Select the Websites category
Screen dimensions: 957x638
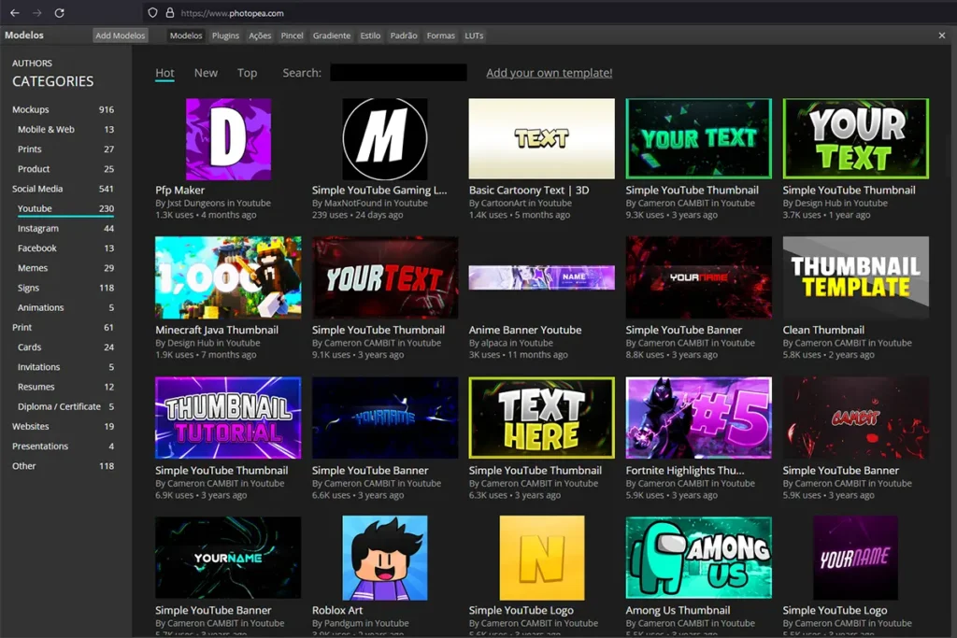click(63, 426)
